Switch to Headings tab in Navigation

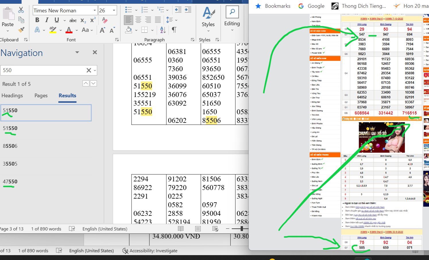point(12,96)
